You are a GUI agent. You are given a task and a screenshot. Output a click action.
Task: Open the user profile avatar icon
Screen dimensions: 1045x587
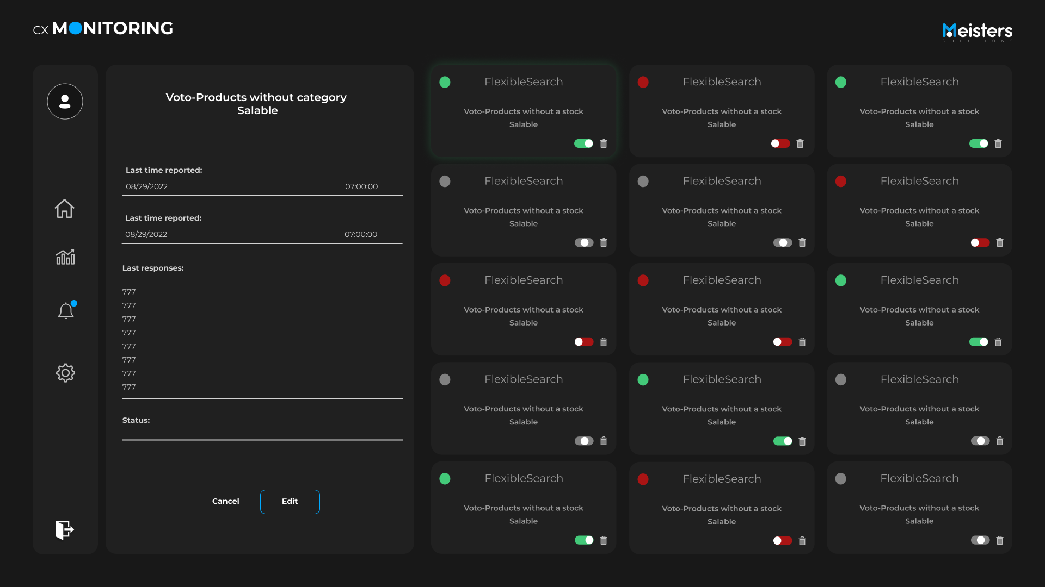65,102
